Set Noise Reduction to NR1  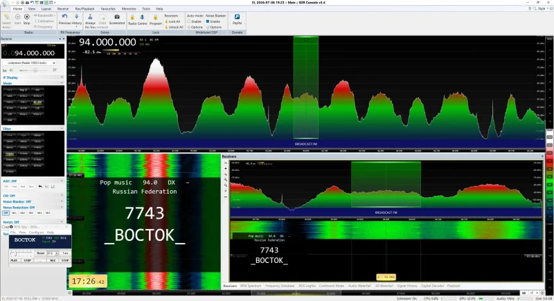[14, 213]
